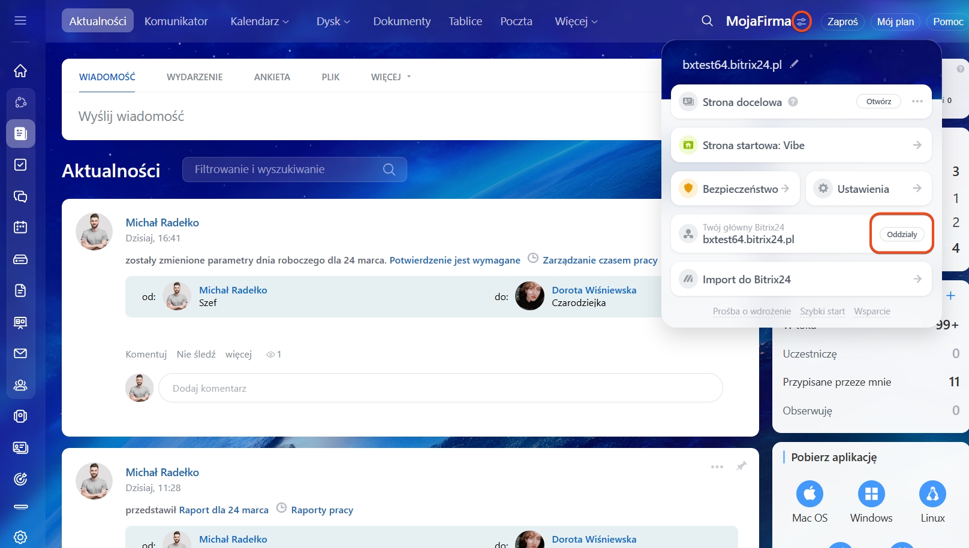This screenshot has width=969, height=548.
Task: Click the Otwórz button for Strona docelowa
Action: [x=878, y=102]
